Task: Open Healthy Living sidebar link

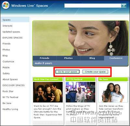Action: (10, 109)
